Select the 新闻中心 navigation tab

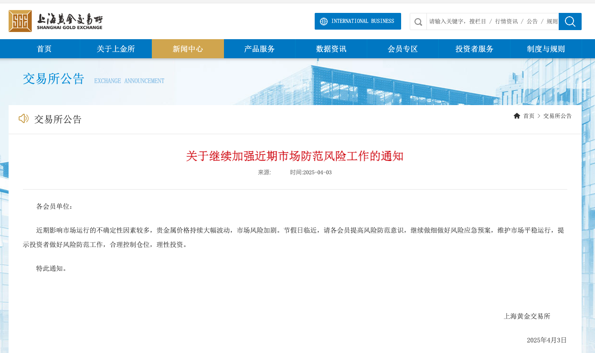[x=188, y=49]
